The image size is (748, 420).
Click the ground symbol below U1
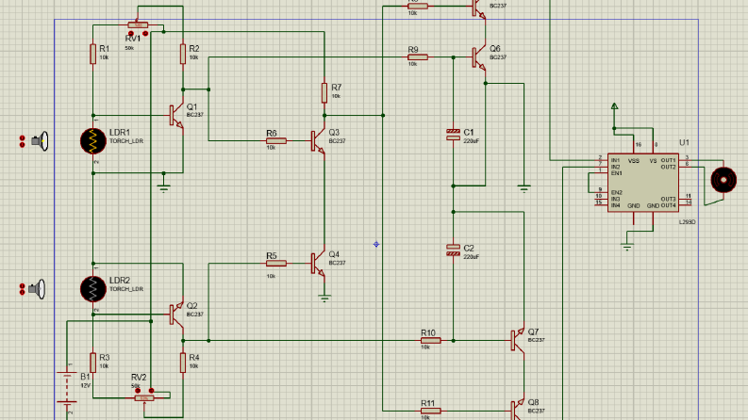tap(627, 247)
